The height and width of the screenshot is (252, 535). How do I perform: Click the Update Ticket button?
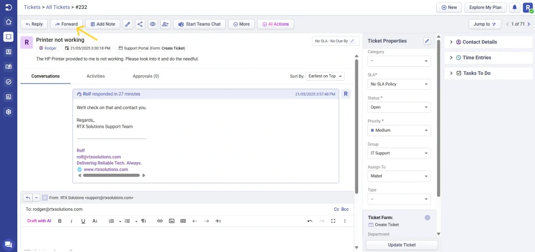402,245
